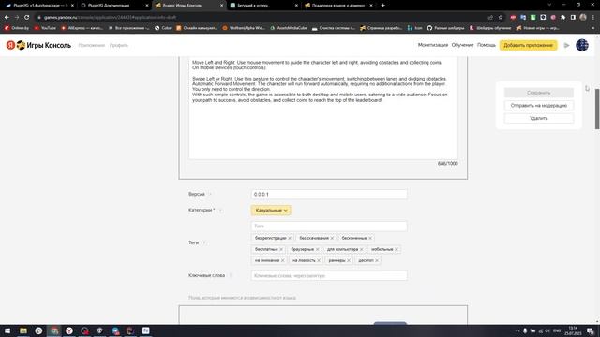Screen dimensions: 600x337
Task: Open the notification center in the taskbar
Action: click(591, 330)
